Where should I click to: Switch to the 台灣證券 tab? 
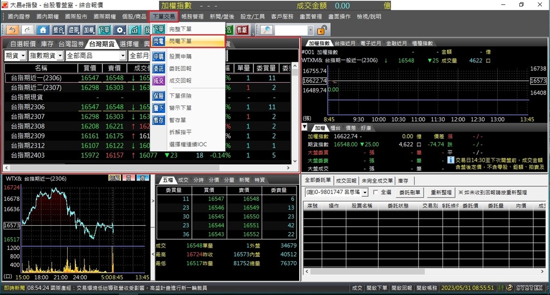coord(71,44)
